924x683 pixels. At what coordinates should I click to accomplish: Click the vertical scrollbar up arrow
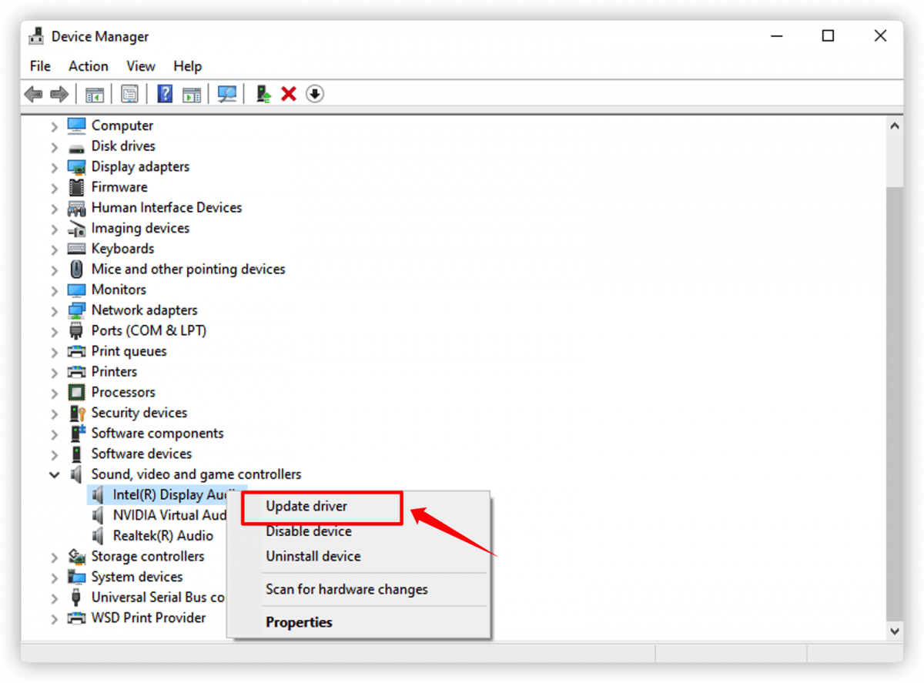click(895, 126)
